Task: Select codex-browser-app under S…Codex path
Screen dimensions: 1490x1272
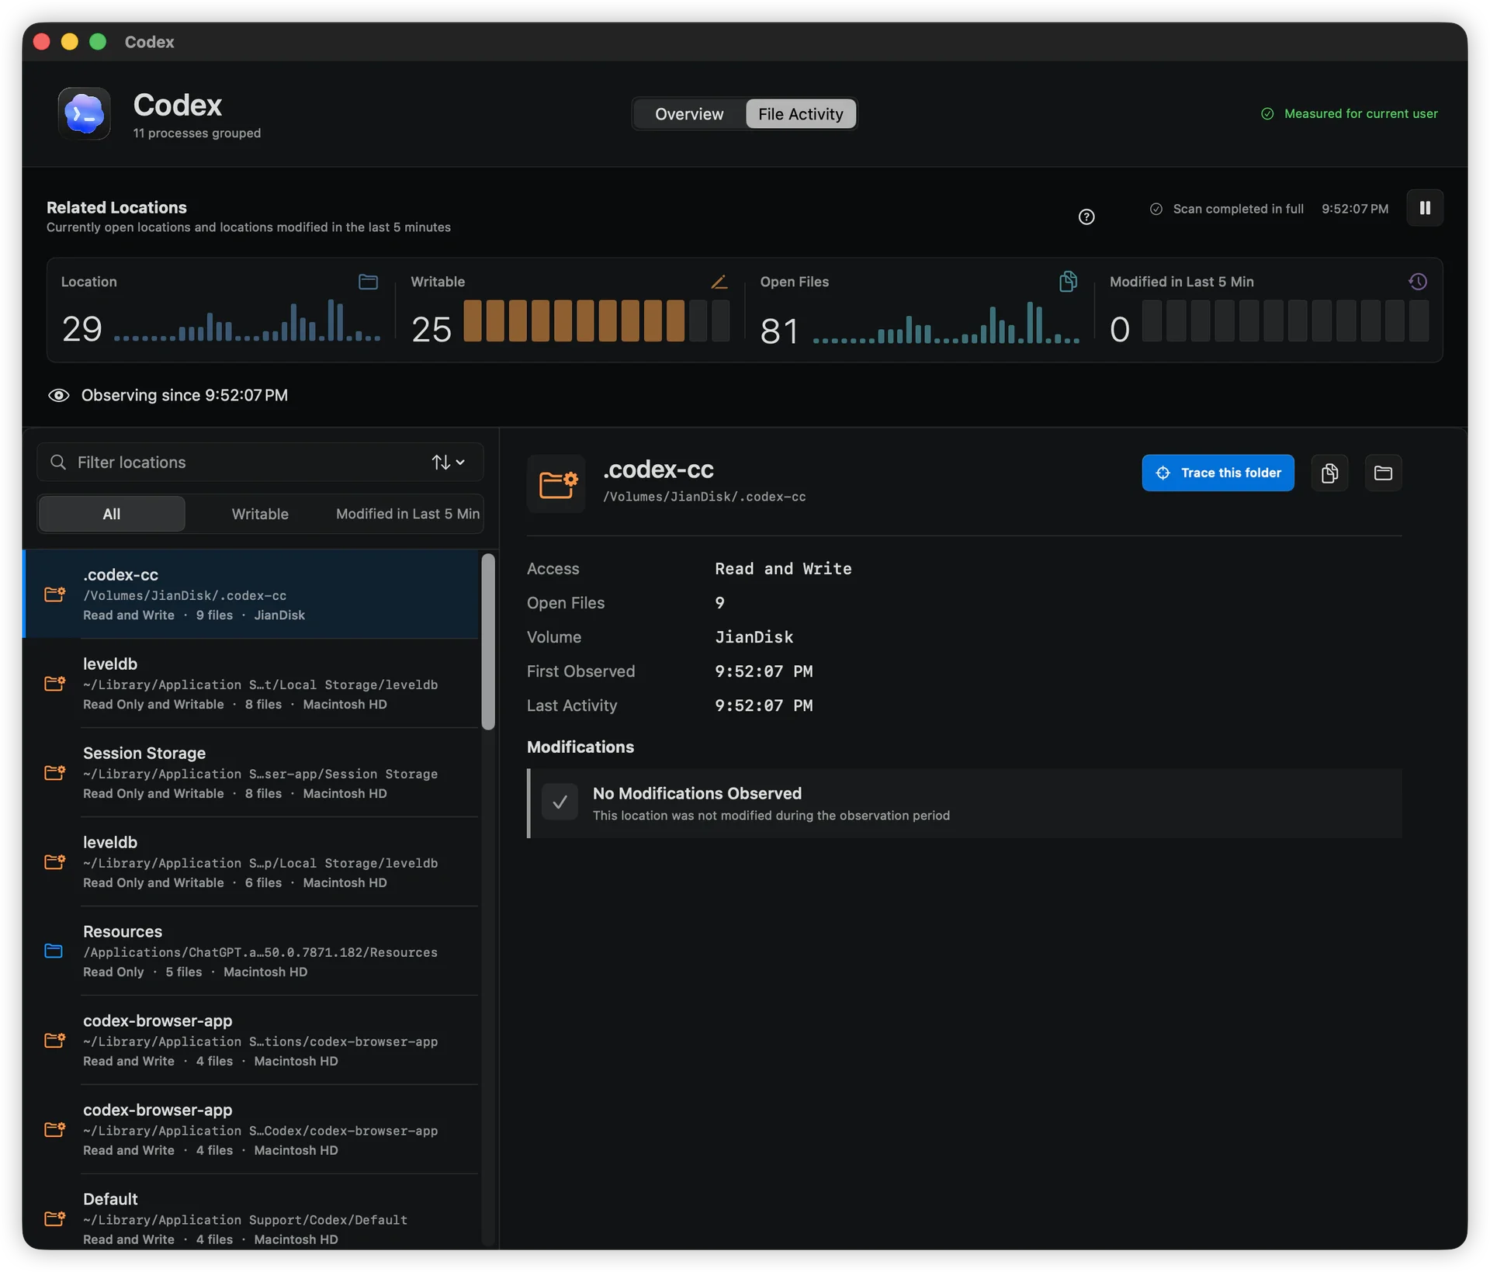Action: pos(252,1130)
